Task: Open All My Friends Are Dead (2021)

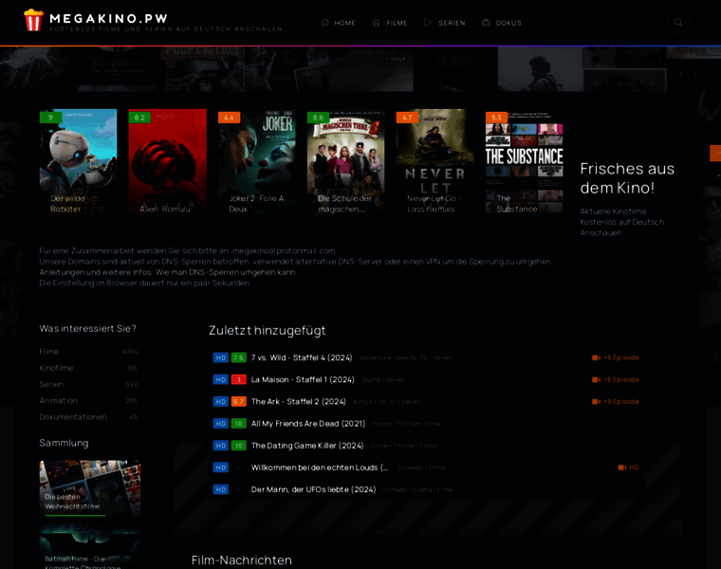Action: click(308, 424)
